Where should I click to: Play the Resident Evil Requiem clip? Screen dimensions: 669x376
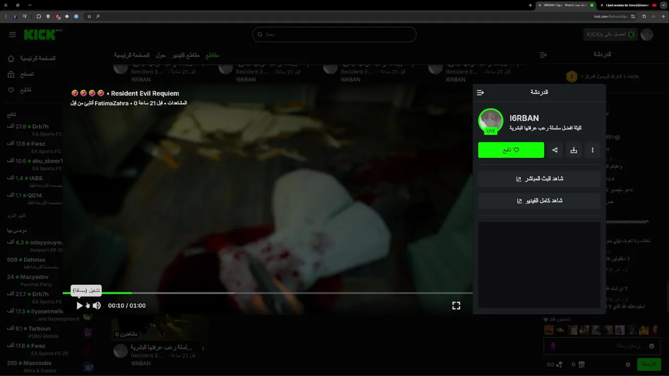point(79,305)
